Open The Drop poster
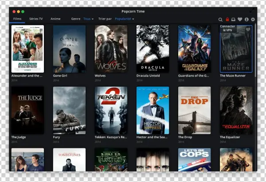The height and width of the screenshot is (182, 266). [x=195, y=110]
